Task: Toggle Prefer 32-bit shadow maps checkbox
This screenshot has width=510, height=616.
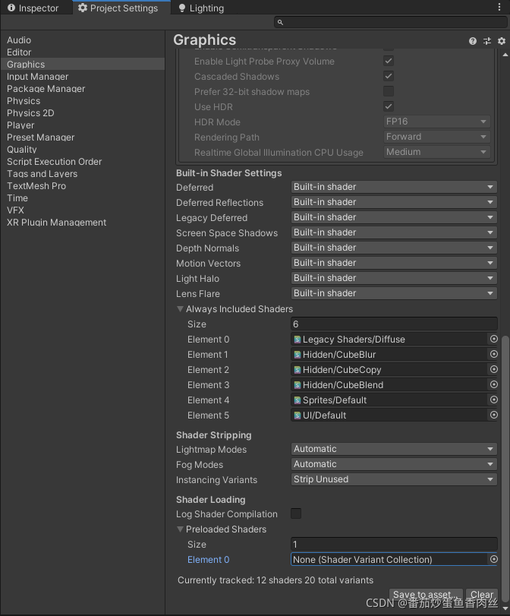Action: 389,91
